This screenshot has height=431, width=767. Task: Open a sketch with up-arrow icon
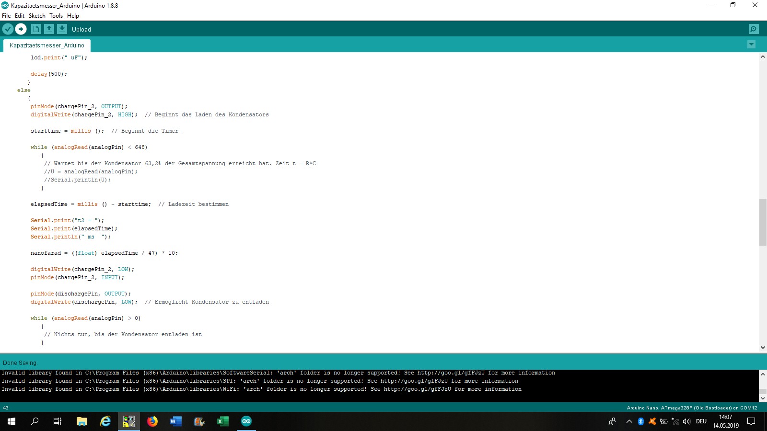point(49,29)
